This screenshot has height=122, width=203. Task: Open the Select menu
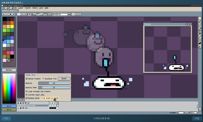pos(35,8)
